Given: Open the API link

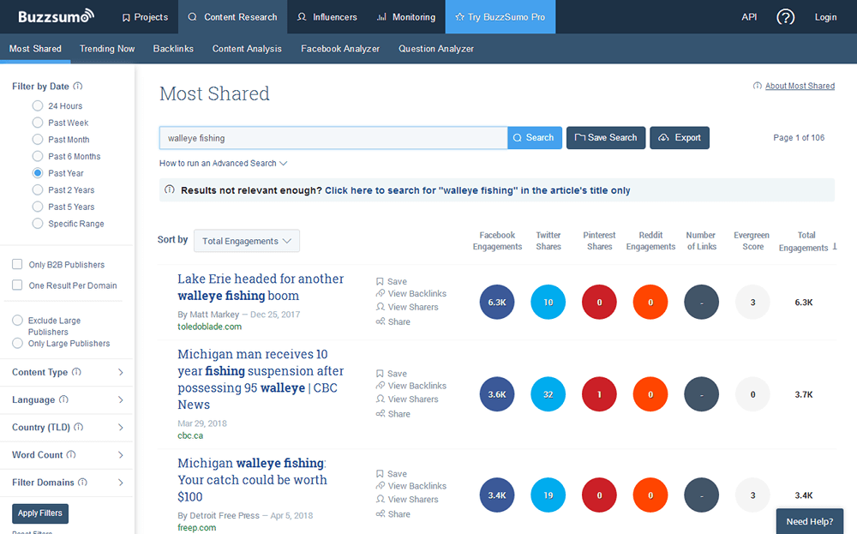Looking at the screenshot, I should click(x=749, y=17).
